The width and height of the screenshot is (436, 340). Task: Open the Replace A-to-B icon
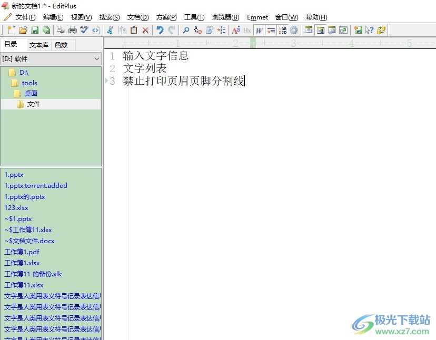(x=198, y=30)
